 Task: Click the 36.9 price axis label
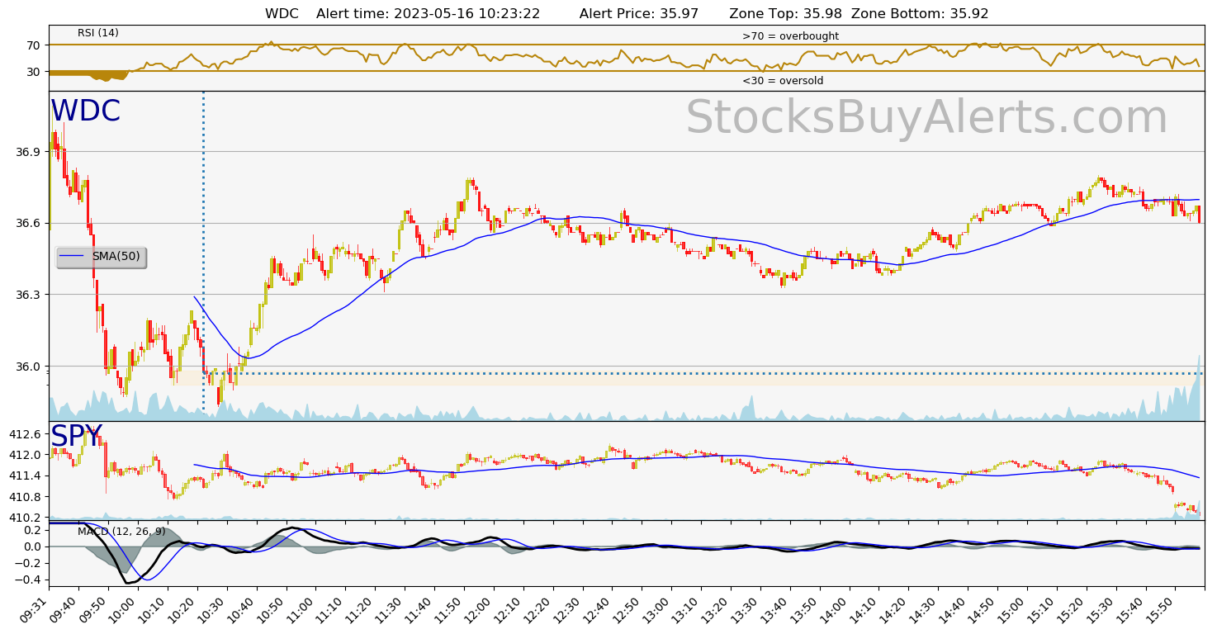[x=27, y=152]
